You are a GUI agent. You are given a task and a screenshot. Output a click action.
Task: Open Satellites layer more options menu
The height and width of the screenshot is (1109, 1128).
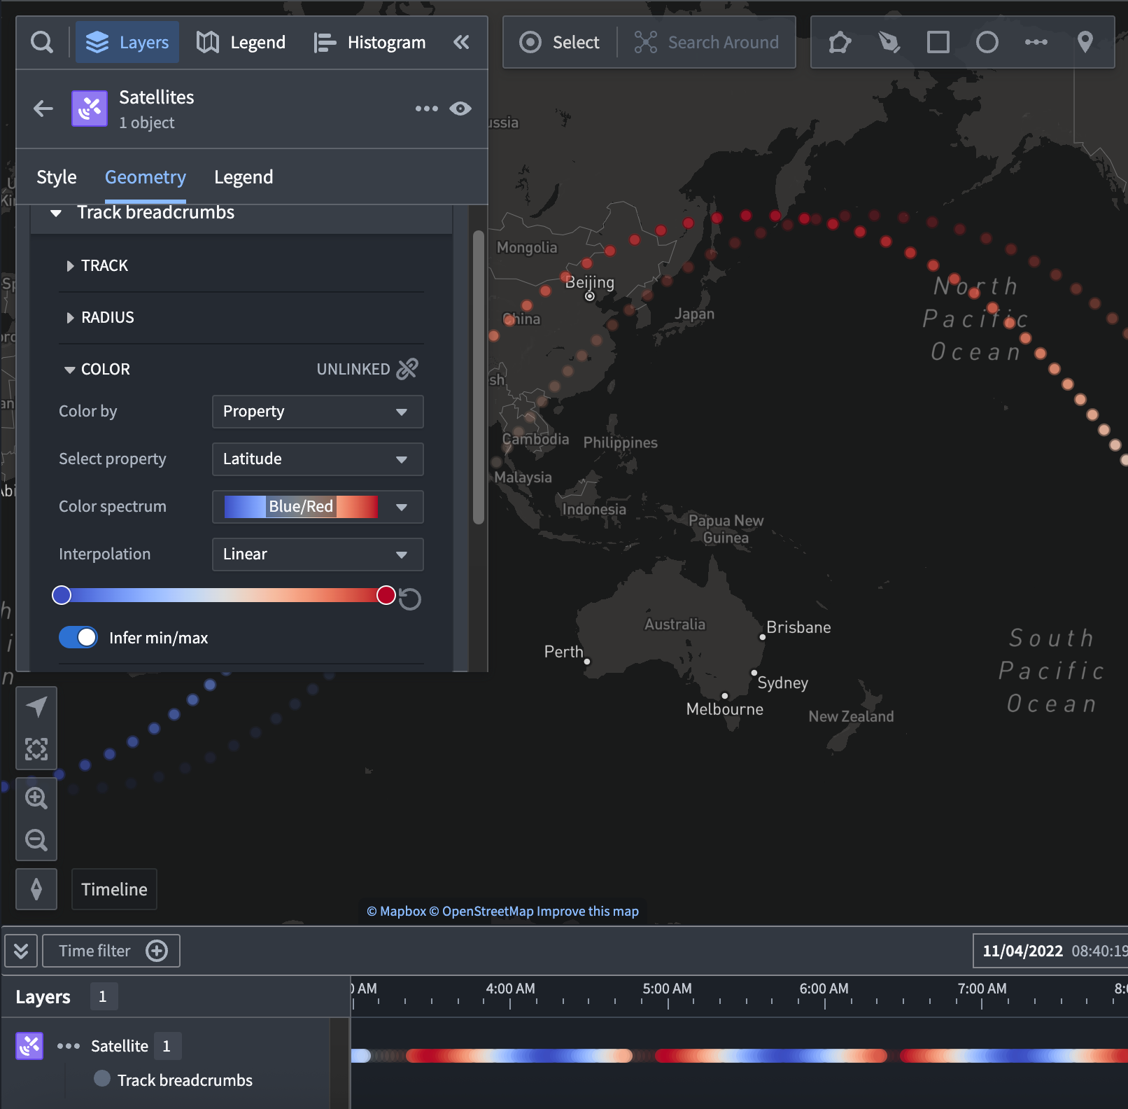click(x=426, y=109)
